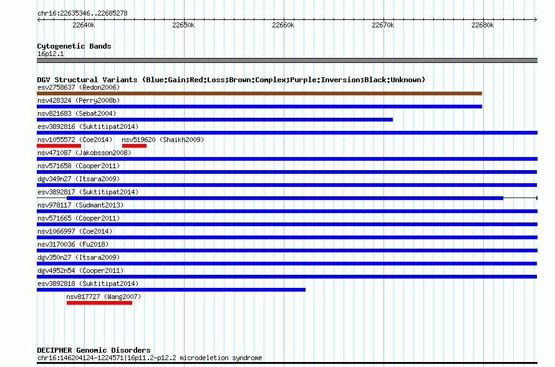Open variant dgv4952n54 (Cooper2011) label
The image size is (555, 367).
80,270
